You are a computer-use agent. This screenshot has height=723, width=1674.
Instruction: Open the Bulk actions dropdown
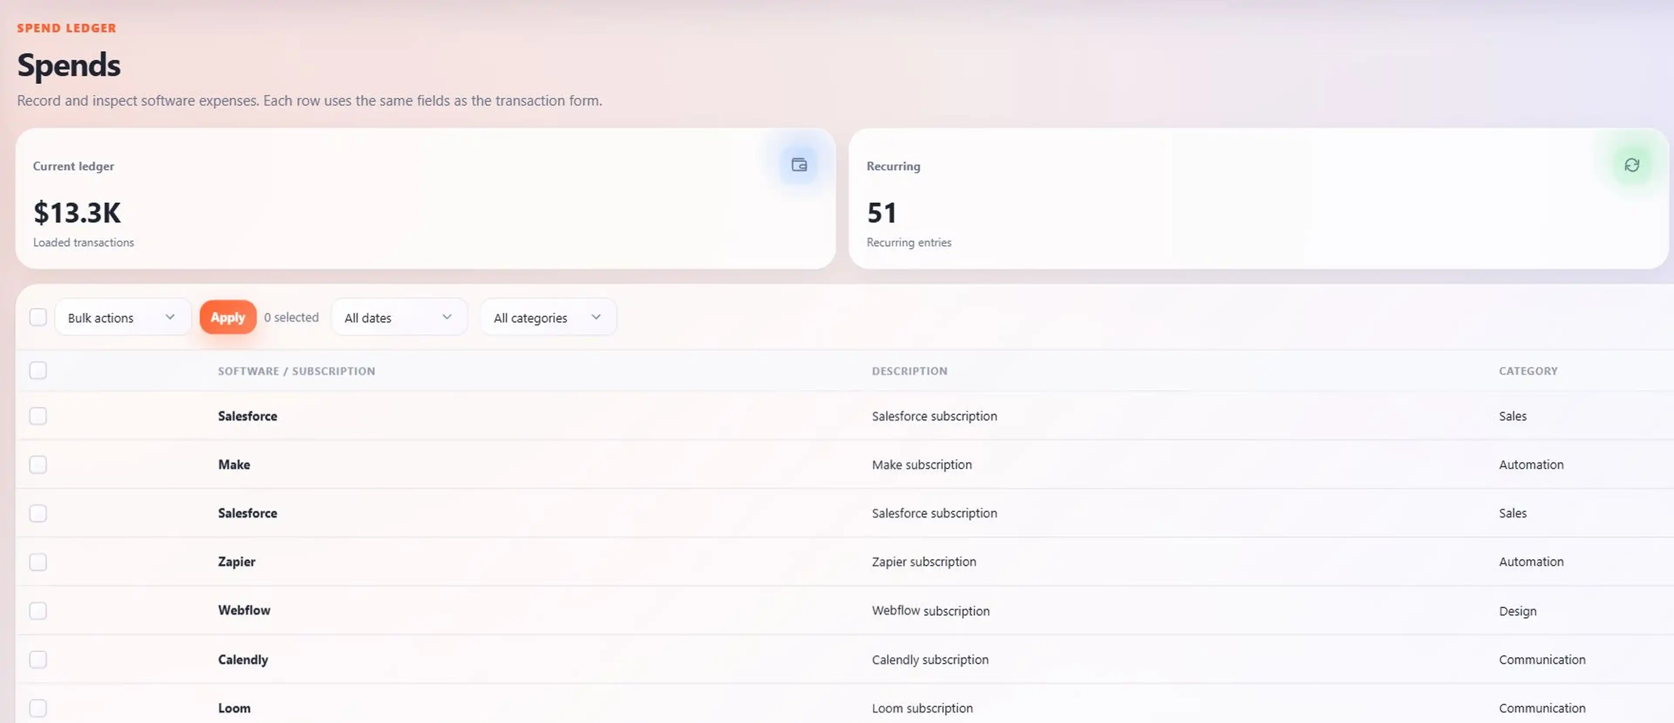pyautogui.click(x=123, y=317)
